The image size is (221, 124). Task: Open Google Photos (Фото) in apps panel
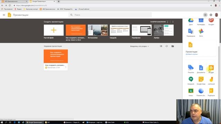201,33
